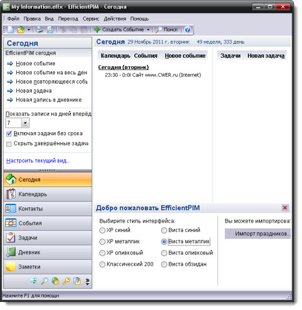Click the print preview toolbar icon
The image size is (302, 310).
click(50, 30)
